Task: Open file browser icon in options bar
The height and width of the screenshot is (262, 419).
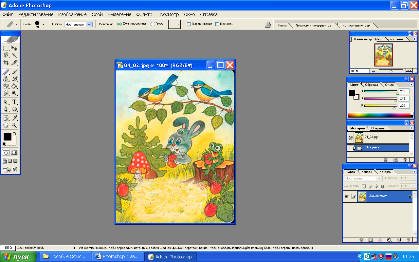Action: (x=268, y=25)
